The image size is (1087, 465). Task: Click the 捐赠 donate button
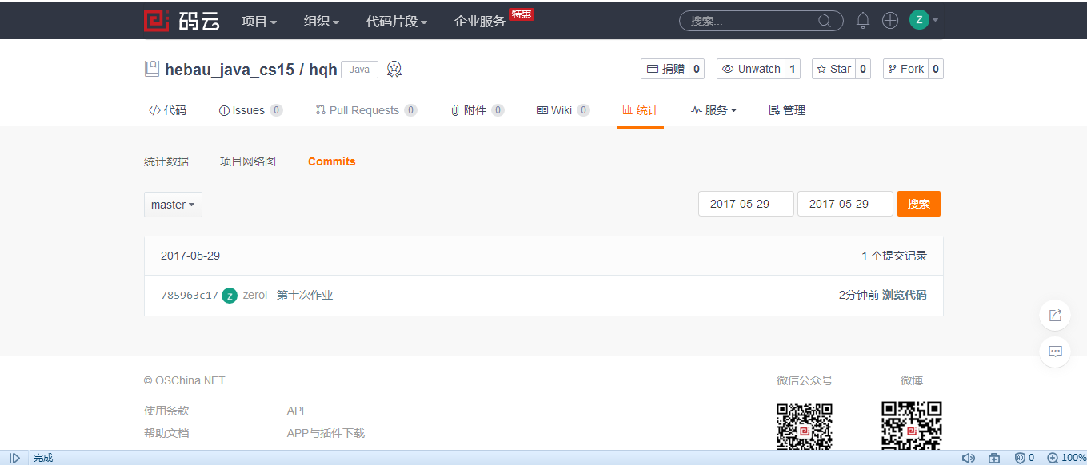[x=665, y=69]
